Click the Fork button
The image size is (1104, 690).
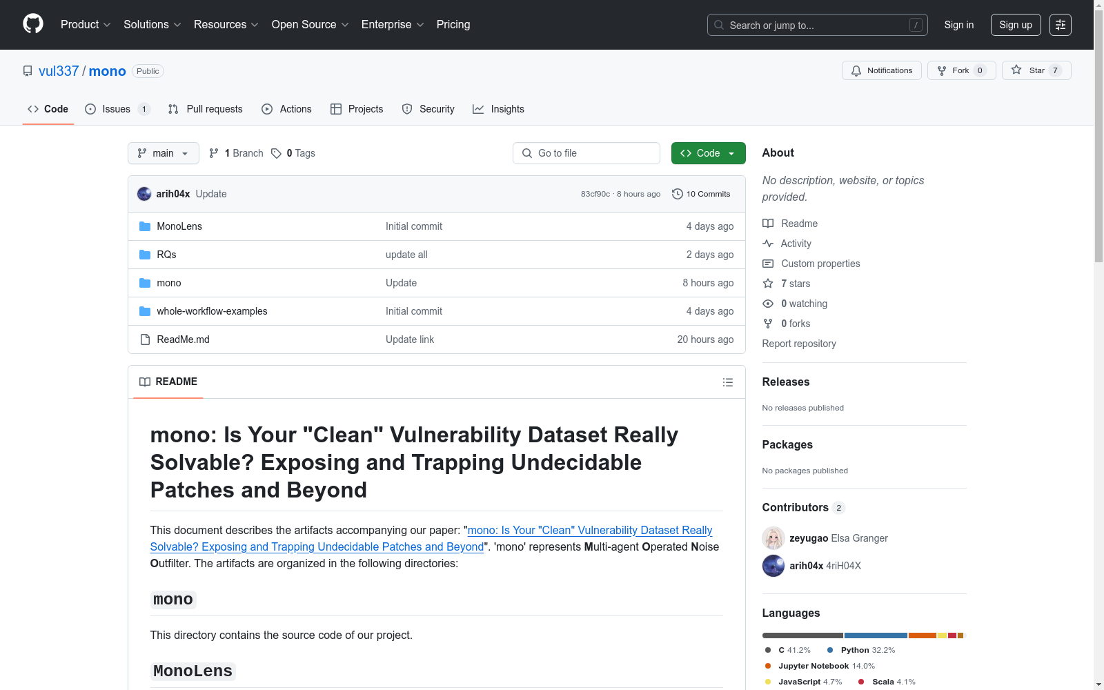coord(962,70)
